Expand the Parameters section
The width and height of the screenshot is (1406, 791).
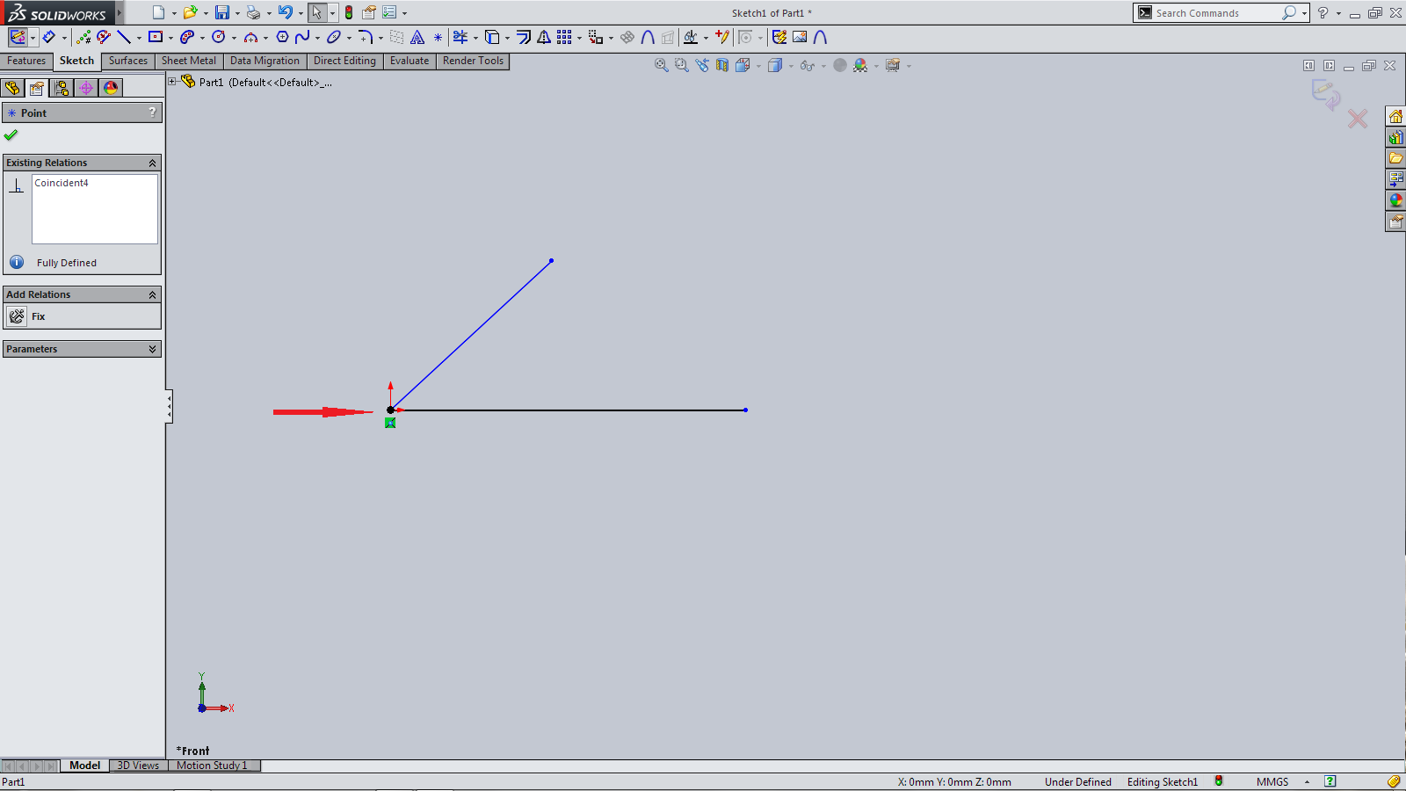152,349
